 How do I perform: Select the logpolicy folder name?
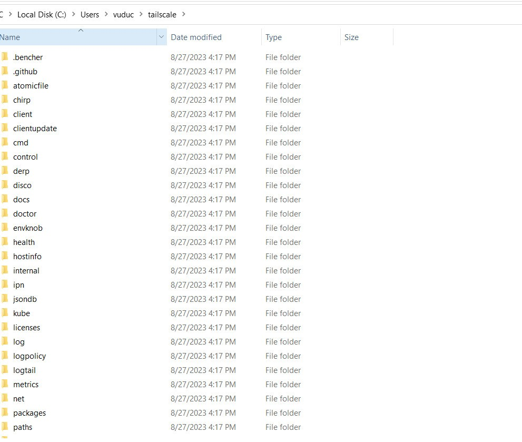(x=29, y=356)
